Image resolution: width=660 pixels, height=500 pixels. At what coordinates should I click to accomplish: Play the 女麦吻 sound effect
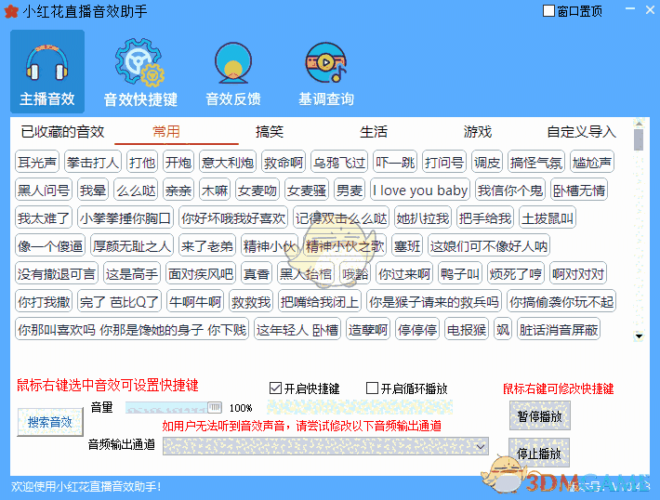[x=257, y=191]
